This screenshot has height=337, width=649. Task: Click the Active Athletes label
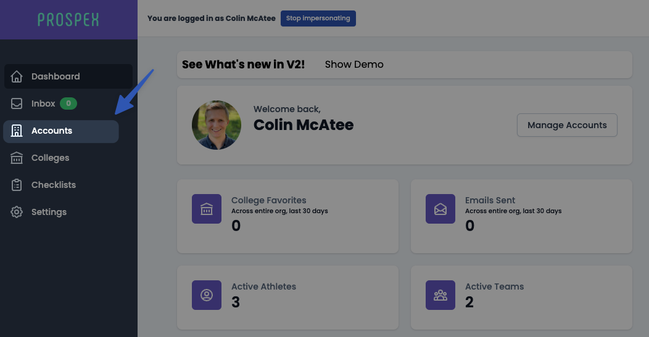[263, 286]
